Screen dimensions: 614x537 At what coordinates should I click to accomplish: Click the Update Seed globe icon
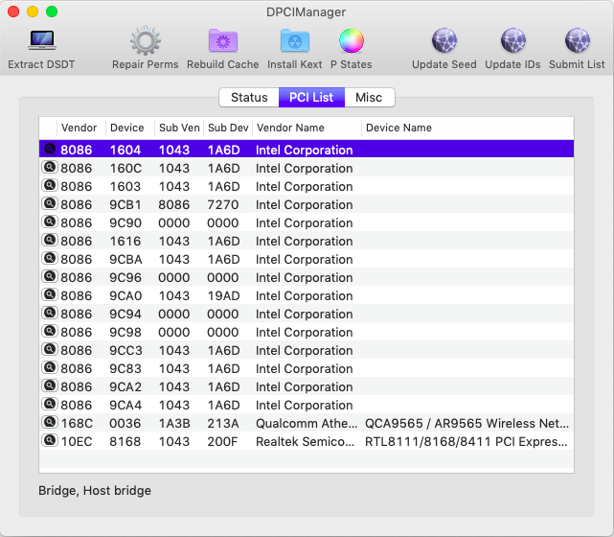point(444,40)
